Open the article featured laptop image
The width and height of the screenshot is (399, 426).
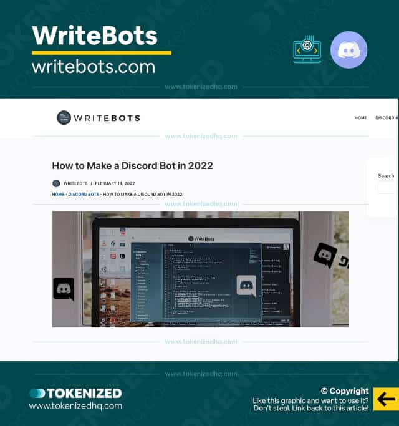click(x=201, y=269)
